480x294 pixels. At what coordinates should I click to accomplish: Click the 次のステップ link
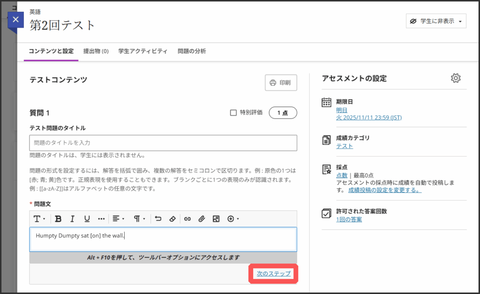[x=273, y=274]
